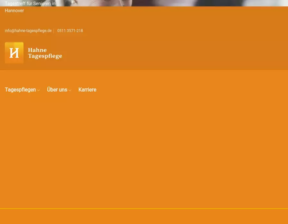Click the 'Hahne Tagespflege' logo text
288x224 pixels.
(45, 53)
